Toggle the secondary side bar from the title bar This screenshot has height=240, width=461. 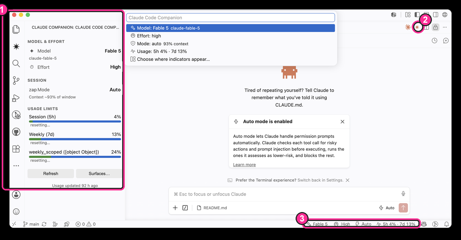point(436,15)
